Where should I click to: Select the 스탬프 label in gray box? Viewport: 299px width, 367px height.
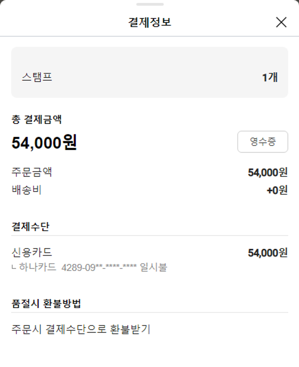click(x=37, y=77)
